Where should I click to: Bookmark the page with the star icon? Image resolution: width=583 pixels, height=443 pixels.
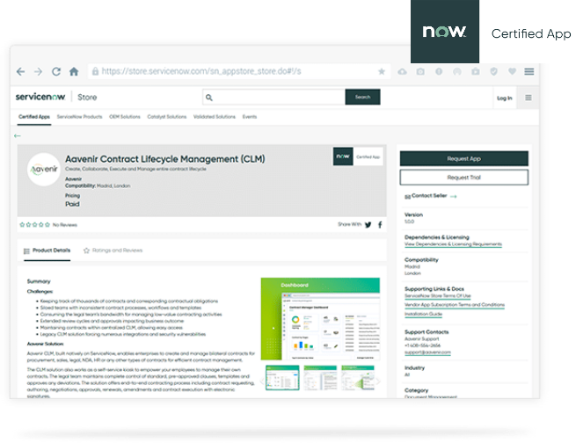click(382, 71)
